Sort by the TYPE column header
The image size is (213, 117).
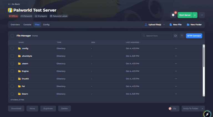point(60,42)
